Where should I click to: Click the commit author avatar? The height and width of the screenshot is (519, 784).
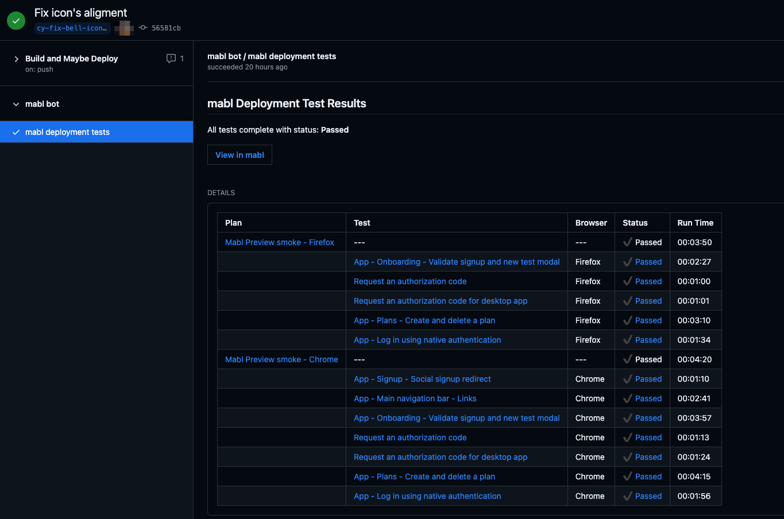click(123, 28)
